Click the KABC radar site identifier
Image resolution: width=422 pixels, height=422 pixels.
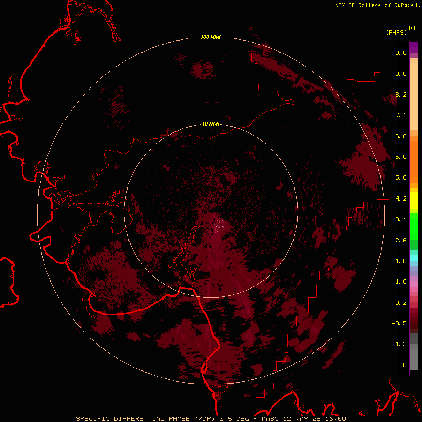(270, 419)
